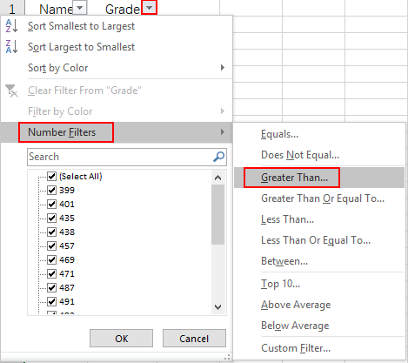
Task: Open the Custom Filter... dialog entry
Action: [296, 347]
